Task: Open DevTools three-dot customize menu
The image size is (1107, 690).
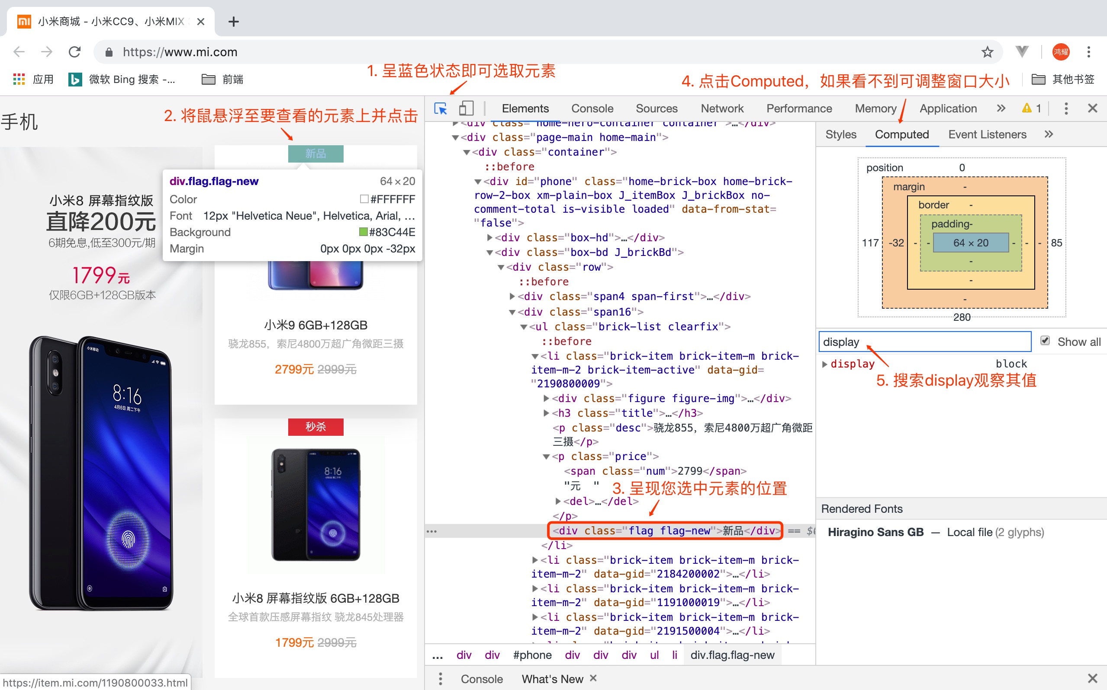Action: click(1066, 109)
